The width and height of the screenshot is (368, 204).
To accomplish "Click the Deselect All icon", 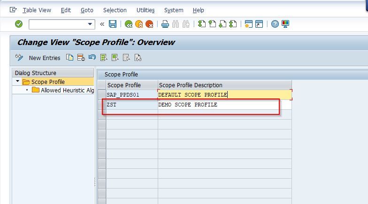I will point(126,57).
